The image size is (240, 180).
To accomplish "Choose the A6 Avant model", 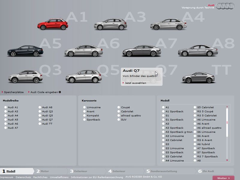I will (x=195, y=124).
